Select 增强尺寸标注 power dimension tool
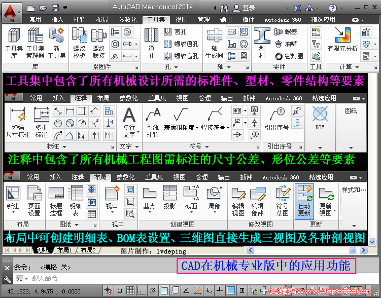The image size is (381, 298). [x=18, y=123]
